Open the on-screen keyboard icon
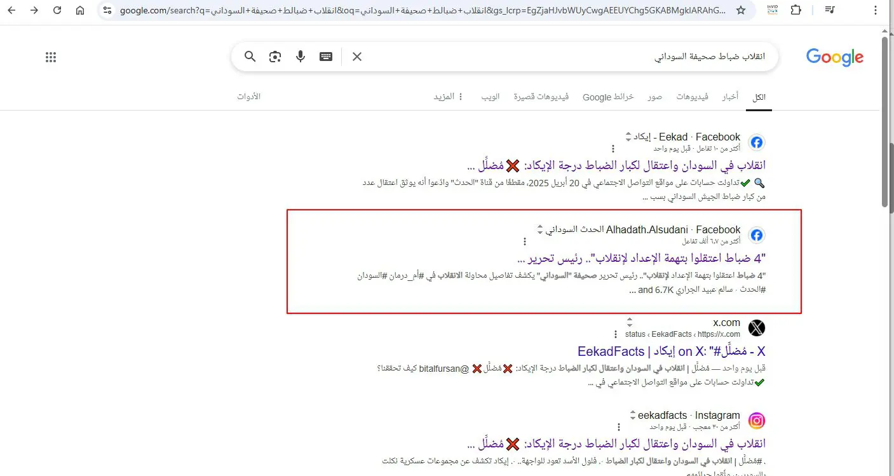The width and height of the screenshot is (894, 476). click(x=326, y=57)
